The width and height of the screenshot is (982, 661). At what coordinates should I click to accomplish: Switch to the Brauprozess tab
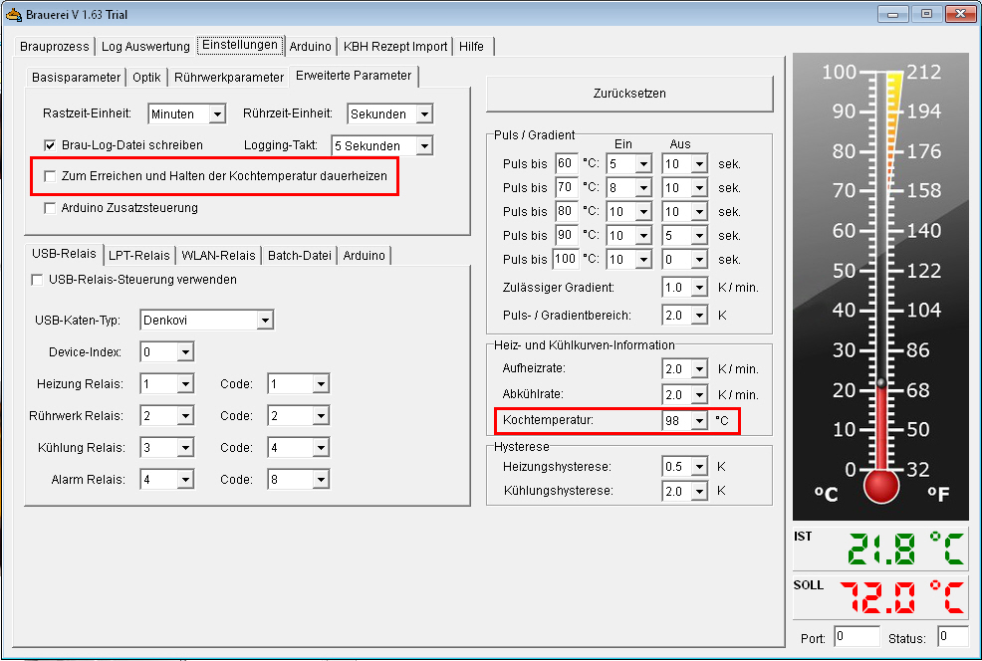tap(55, 47)
